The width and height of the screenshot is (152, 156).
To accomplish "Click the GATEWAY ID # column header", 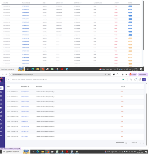I will (x=59, y=3).
